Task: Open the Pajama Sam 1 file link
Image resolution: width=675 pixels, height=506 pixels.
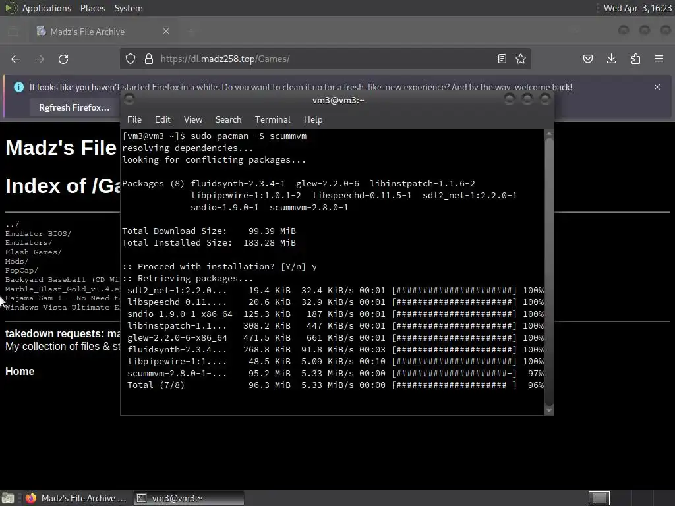Action: 63,298
